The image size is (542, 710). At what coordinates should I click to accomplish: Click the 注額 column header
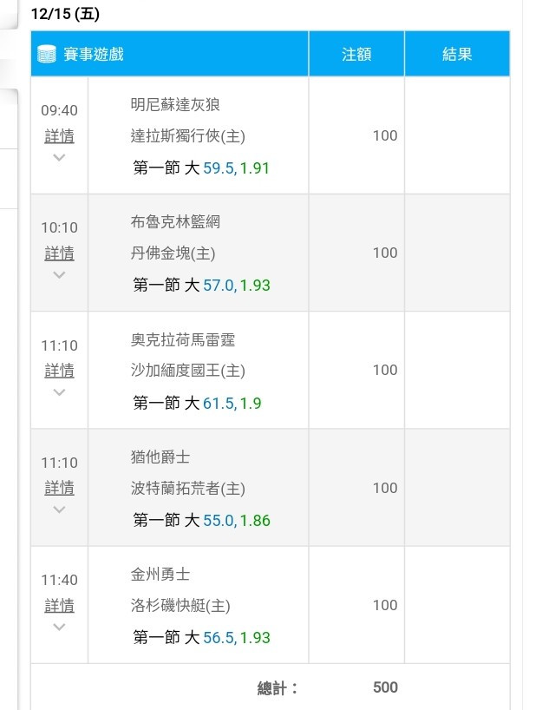[x=356, y=54]
